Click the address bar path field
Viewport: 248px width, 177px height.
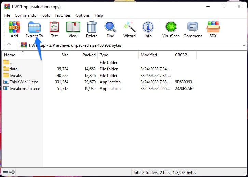133,45
